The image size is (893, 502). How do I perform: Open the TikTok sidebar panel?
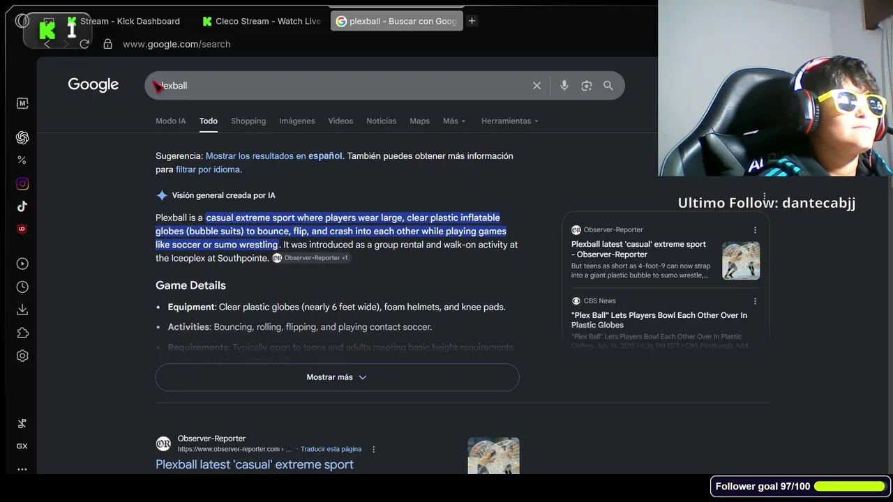[x=22, y=206]
